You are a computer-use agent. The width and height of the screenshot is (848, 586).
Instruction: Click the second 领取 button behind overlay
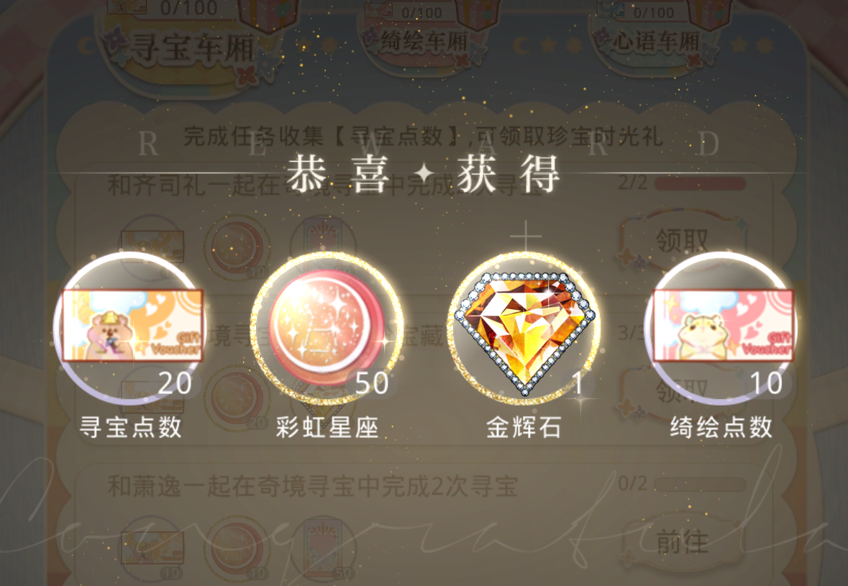pyautogui.click(x=683, y=390)
